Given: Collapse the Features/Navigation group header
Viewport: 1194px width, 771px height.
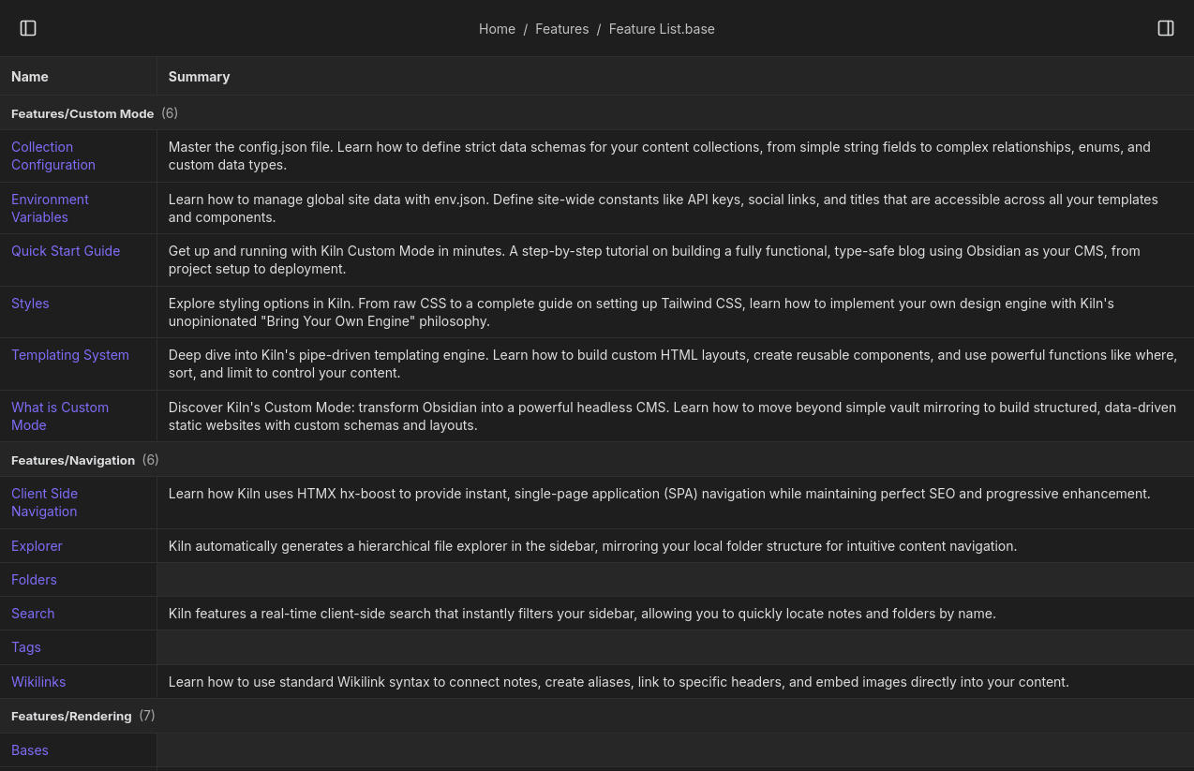Looking at the screenshot, I should (73, 460).
